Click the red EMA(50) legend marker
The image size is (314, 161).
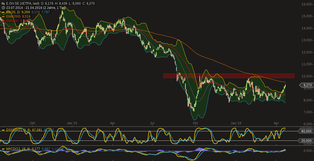coord(3,21)
